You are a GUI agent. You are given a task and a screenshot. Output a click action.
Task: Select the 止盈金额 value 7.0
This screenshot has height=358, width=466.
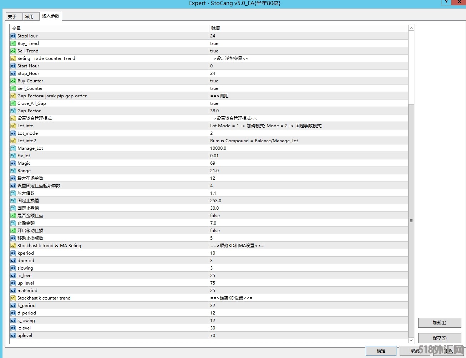[309, 223]
